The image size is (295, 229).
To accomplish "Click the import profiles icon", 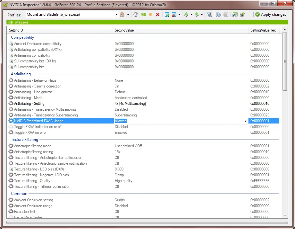I will 197,14.
